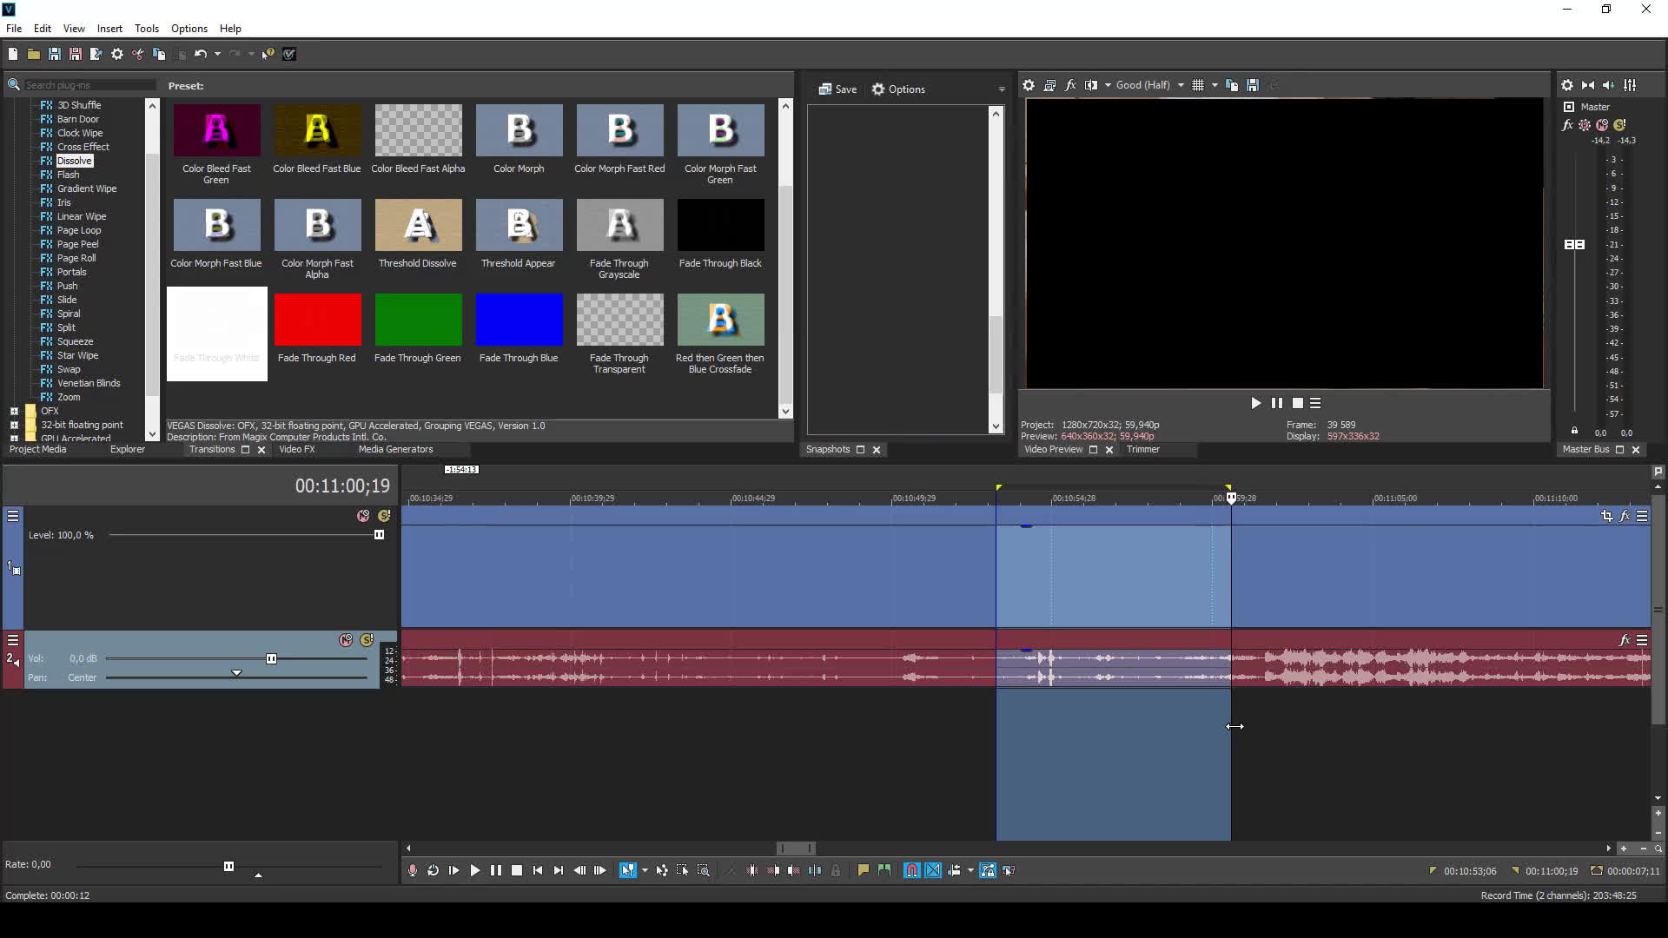Viewport: 1668px width, 938px height.
Task: Click Downmix Output in Master Bus
Action: [x=1588, y=85]
